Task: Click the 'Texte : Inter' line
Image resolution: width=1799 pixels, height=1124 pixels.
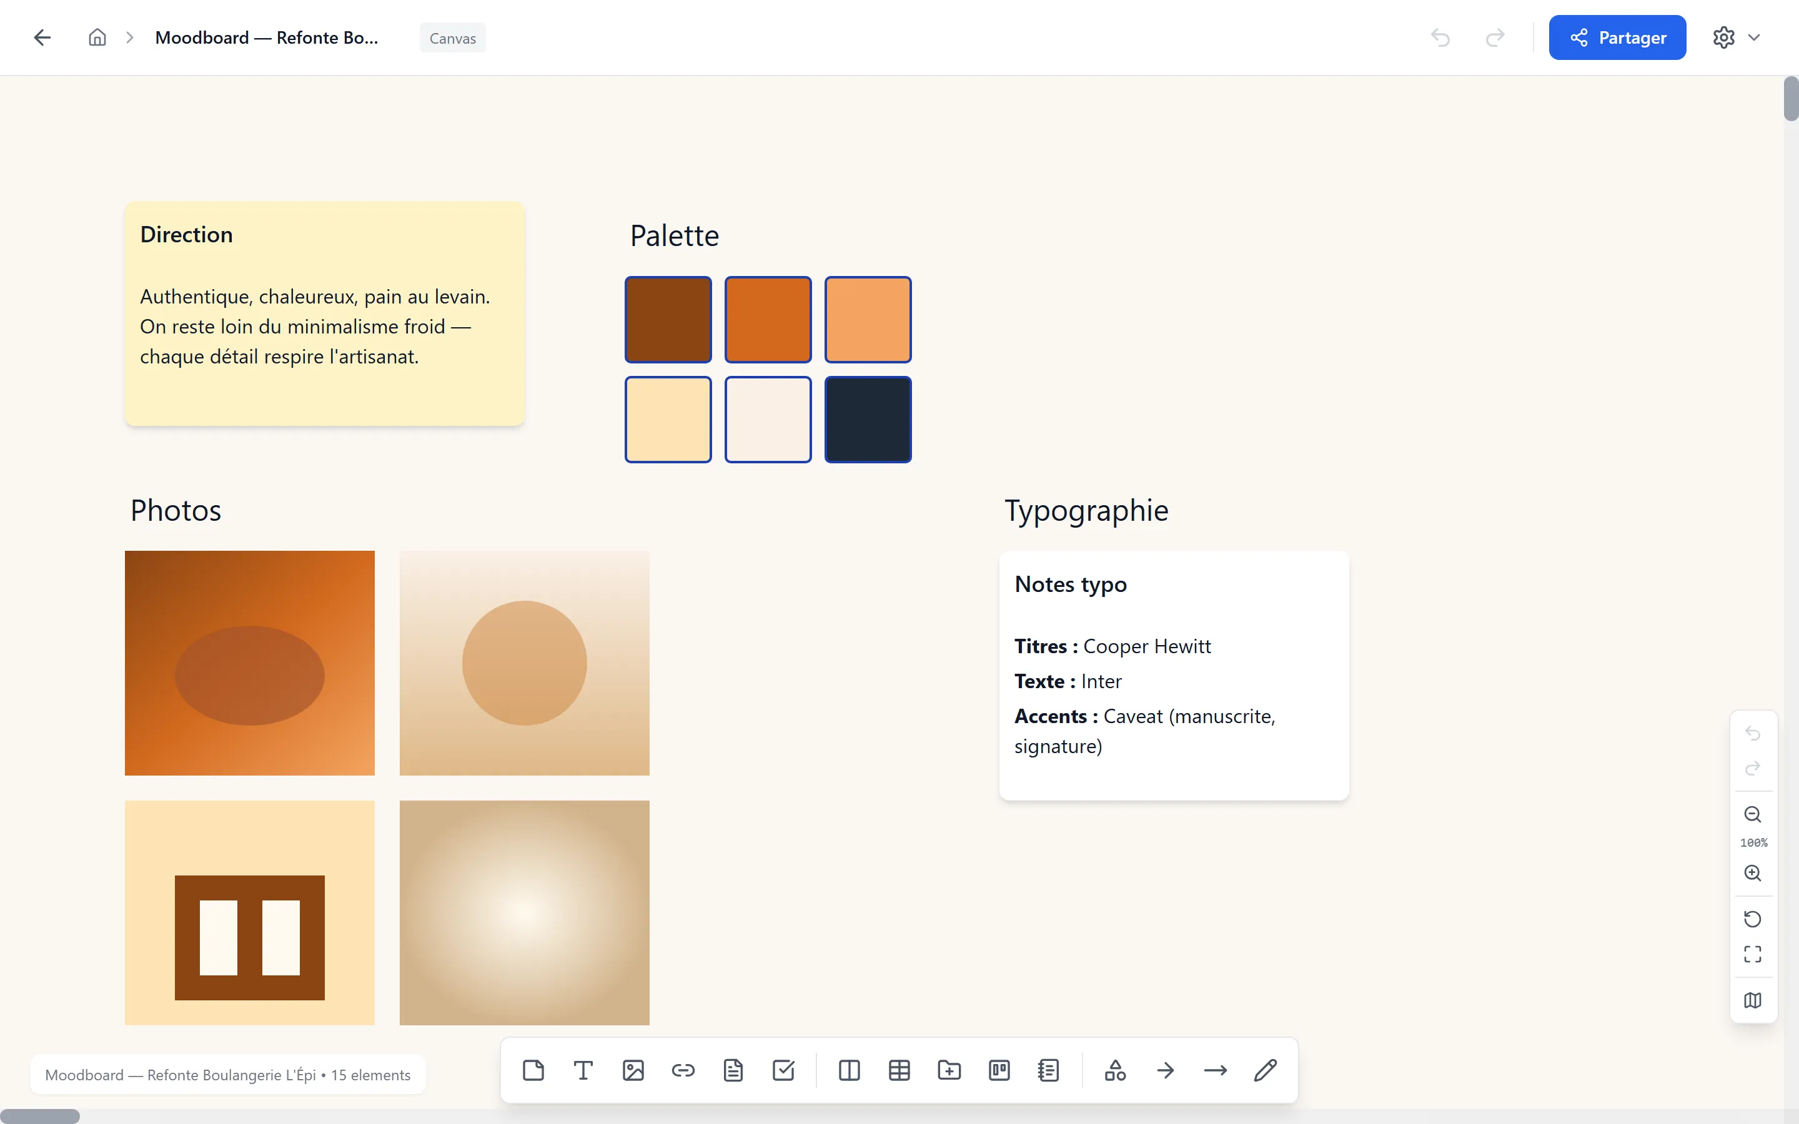Action: pos(1068,681)
